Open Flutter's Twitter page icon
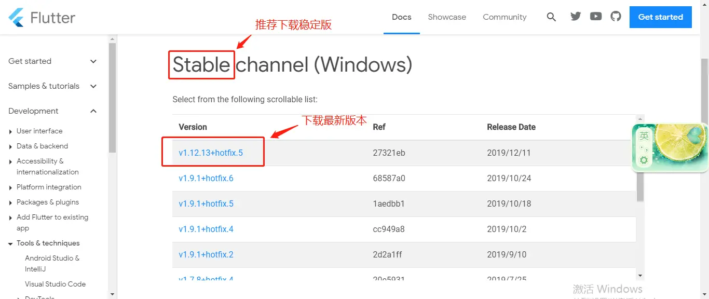The width and height of the screenshot is (709, 299). coord(576,17)
